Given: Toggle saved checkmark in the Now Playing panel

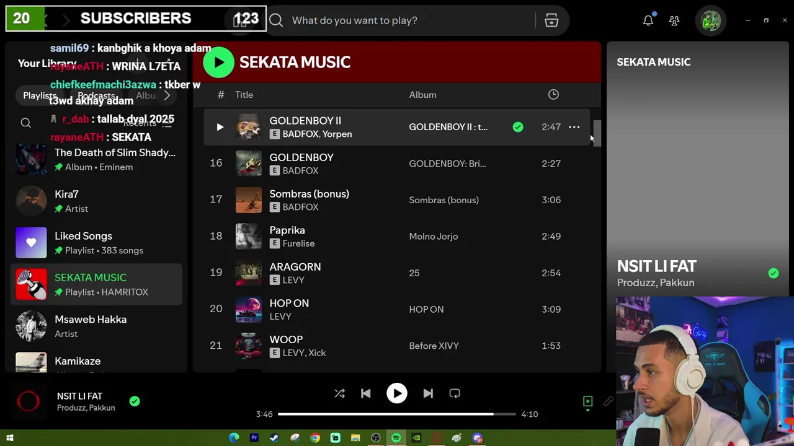Looking at the screenshot, I should [774, 273].
